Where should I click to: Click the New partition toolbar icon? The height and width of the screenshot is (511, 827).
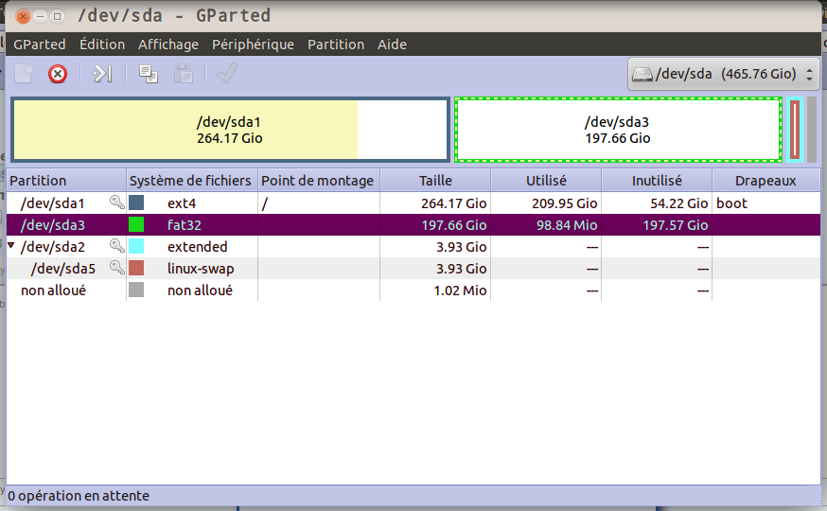point(24,74)
